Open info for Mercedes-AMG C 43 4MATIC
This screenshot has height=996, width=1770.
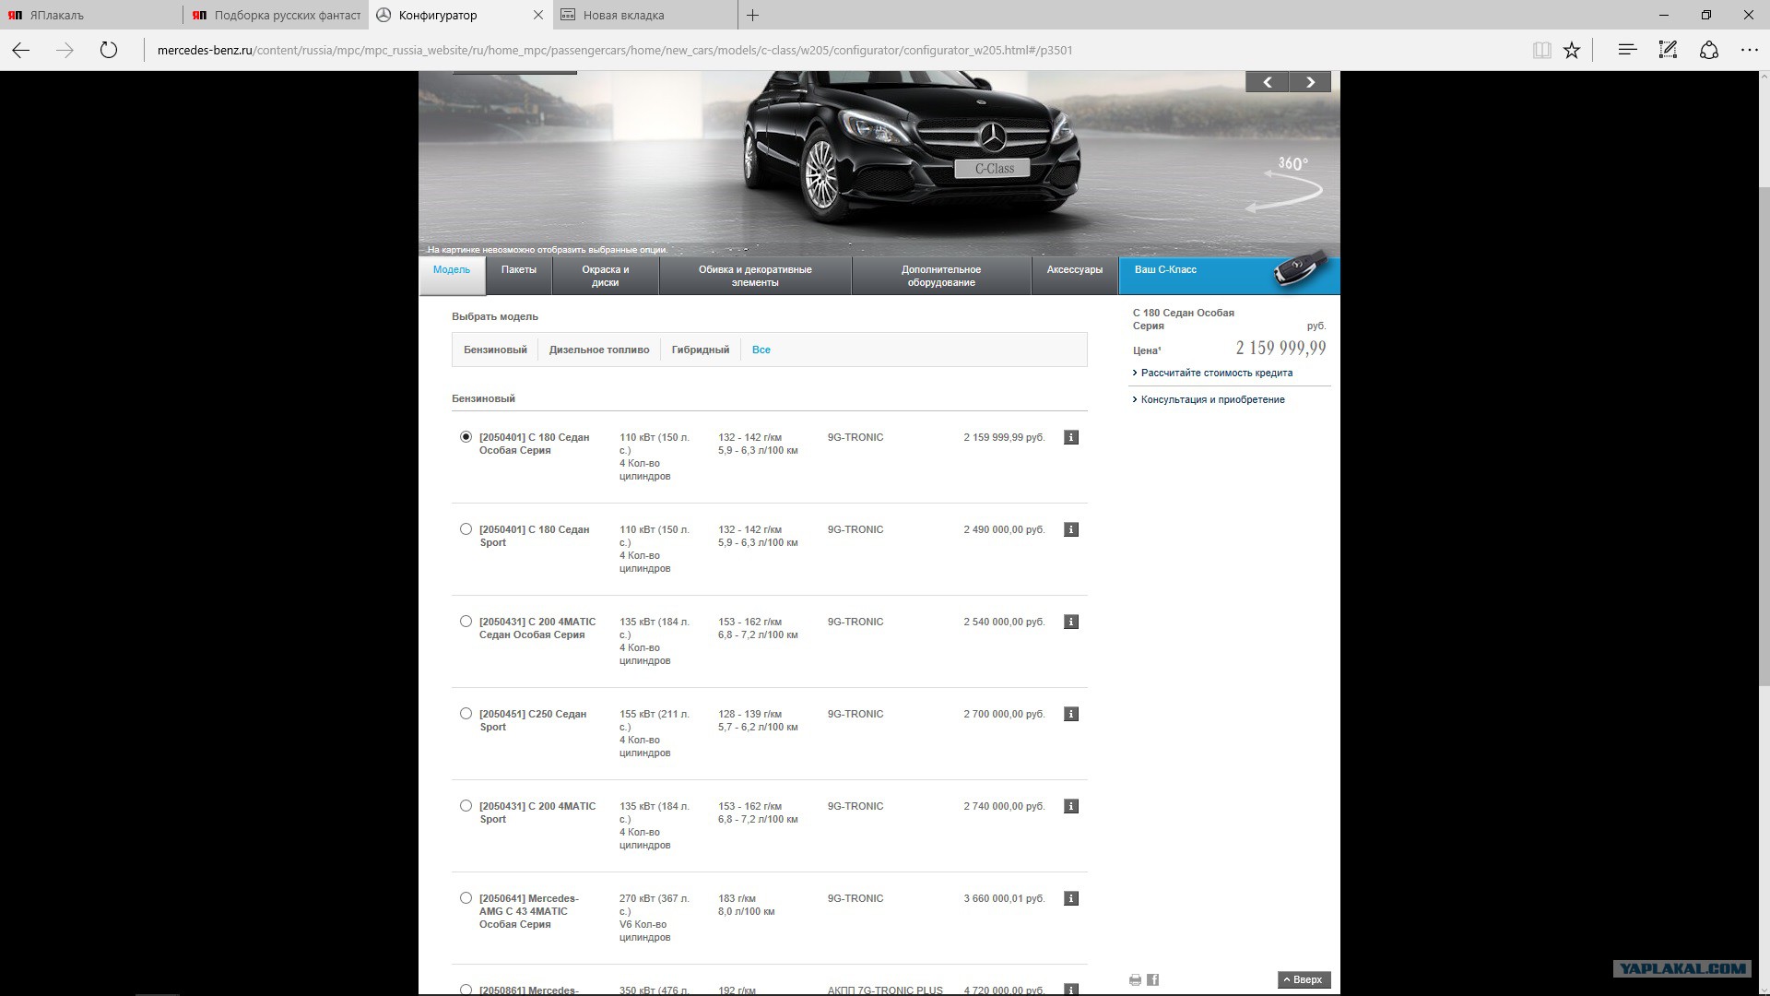click(x=1070, y=898)
